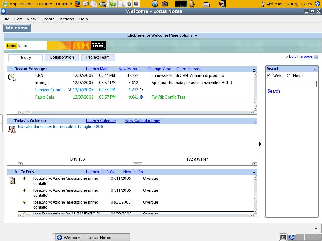Screen dimensions: 322x241
Task: Open the Fabrizio Corno message row
Action: click(x=136, y=90)
